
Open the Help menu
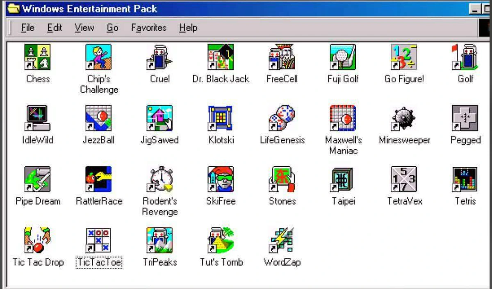[x=188, y=28]
